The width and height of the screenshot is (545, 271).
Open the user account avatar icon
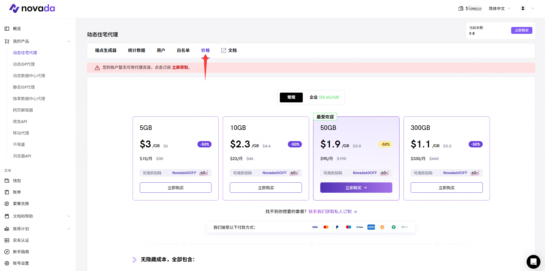pyautogui.click(x=523, y=8)
